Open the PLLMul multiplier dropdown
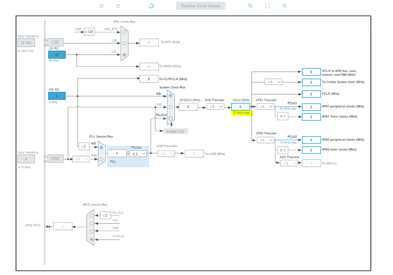Viewport: 393px width, 275px height. (x=138, y=154)
